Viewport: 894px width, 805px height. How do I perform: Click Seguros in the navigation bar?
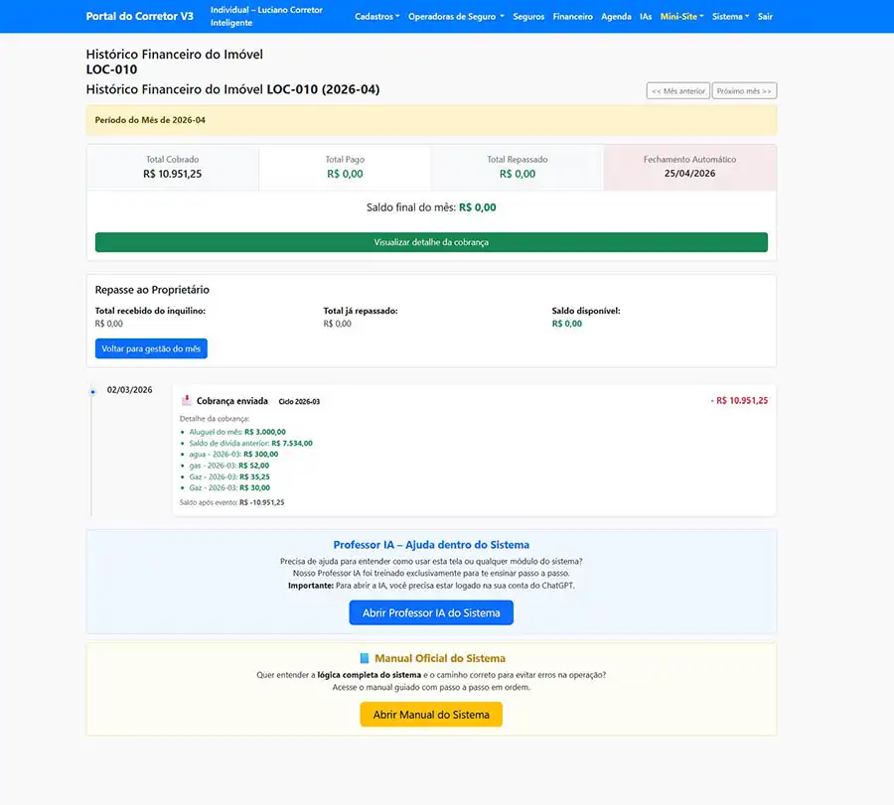pos(528,16)
